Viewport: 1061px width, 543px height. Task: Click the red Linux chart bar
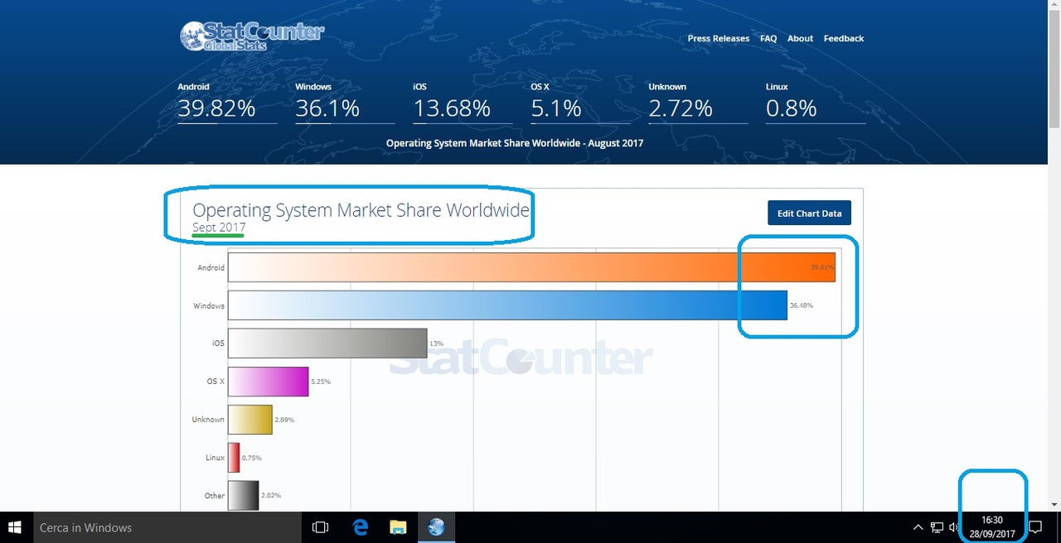coord(234,458)
